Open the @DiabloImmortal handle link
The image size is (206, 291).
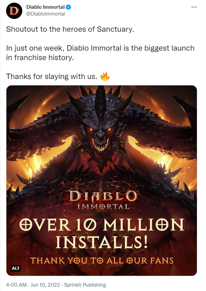pyautogui.click(x=46, y=14)
